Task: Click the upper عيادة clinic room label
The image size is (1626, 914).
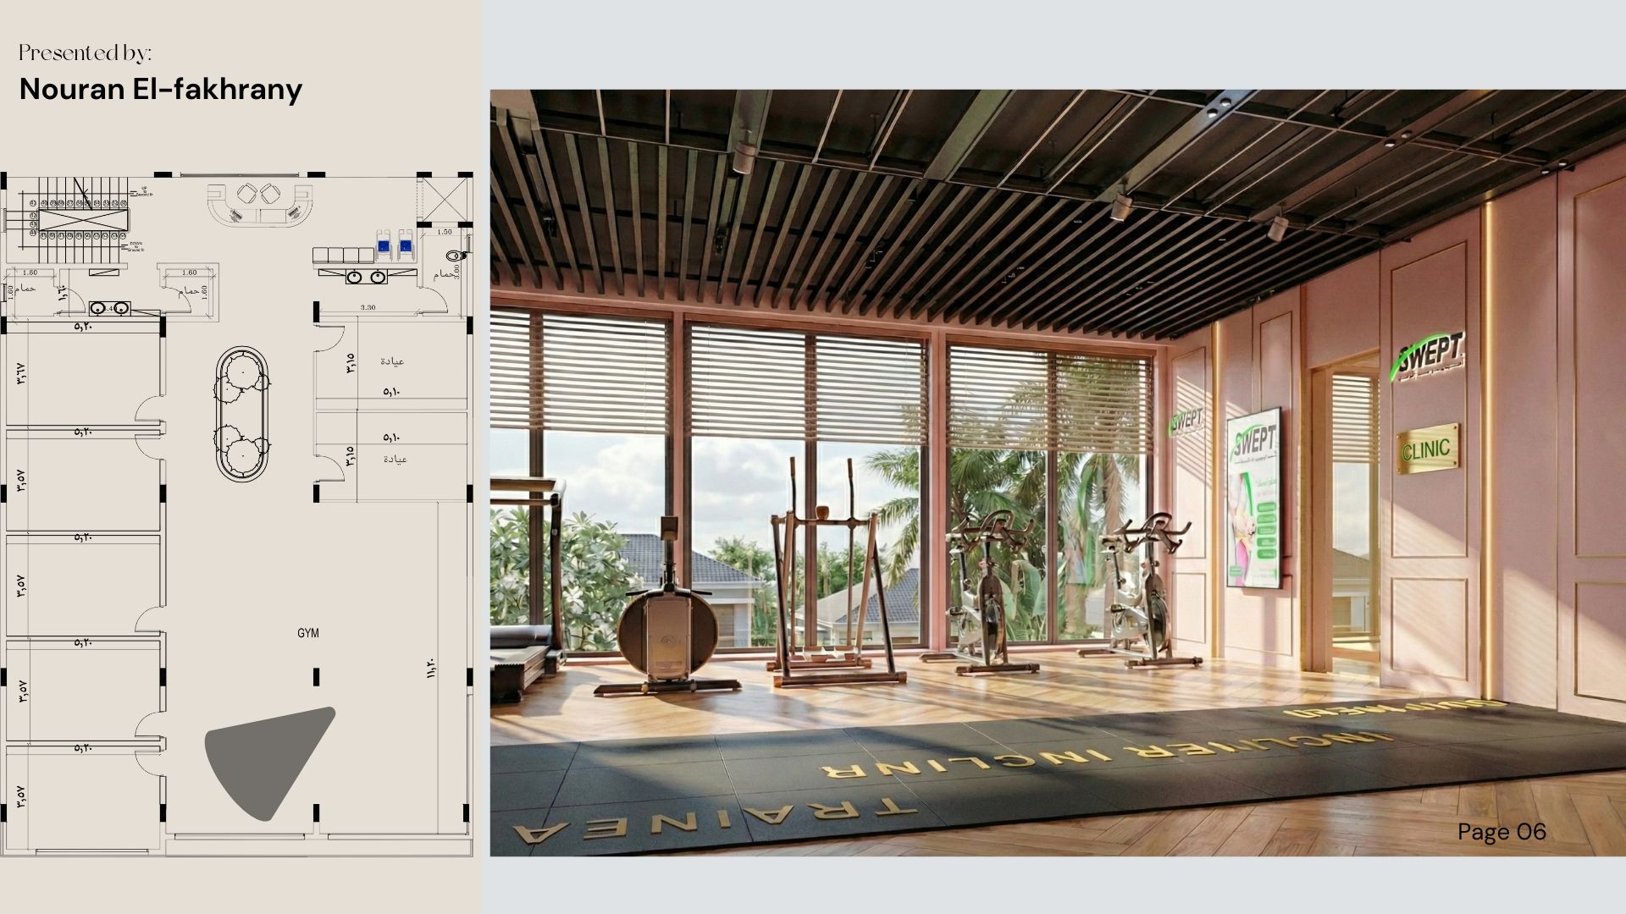Action: coord(392,361)
